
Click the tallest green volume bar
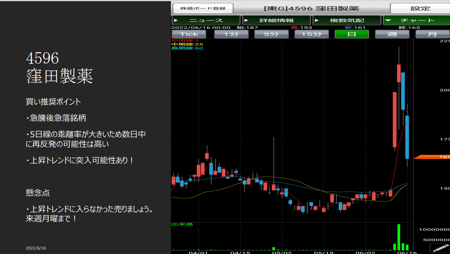399,237
